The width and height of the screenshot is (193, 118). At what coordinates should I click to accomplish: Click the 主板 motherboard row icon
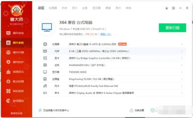click(45, 65)
